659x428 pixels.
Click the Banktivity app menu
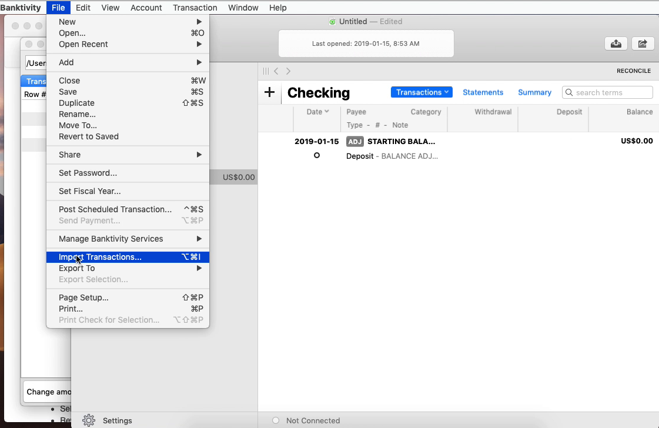(21, 8)
